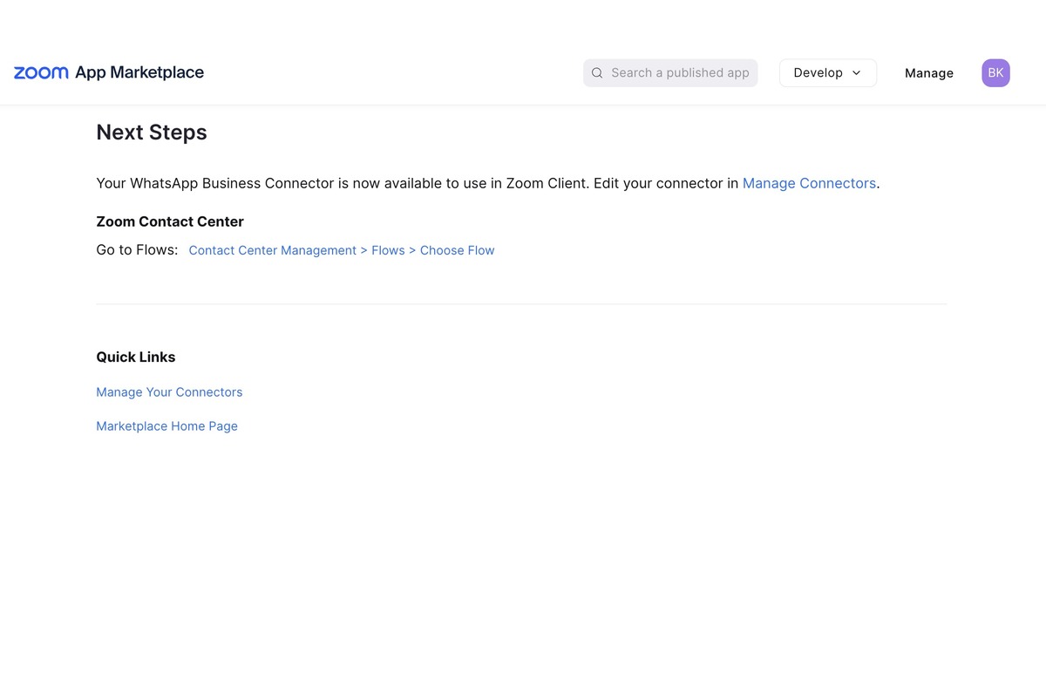Go to Marketplace Home Page link

166,426
